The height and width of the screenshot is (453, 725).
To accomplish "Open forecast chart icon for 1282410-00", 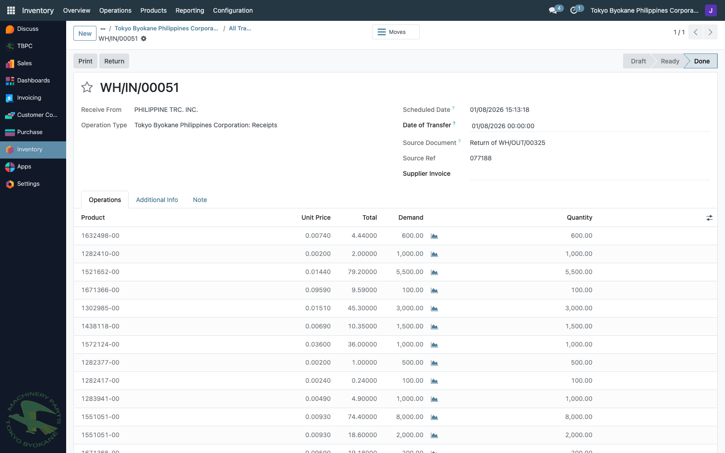I will coord(434,254).
